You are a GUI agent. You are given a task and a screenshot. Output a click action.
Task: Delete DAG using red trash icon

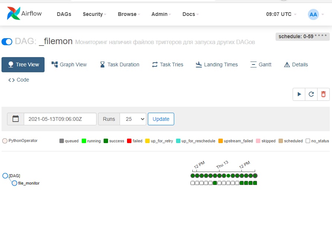323,94
